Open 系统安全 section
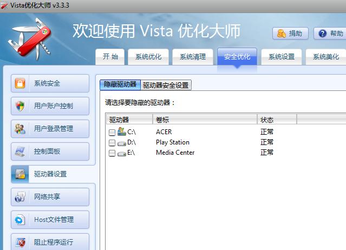The width and height of the screenshot is (346, 250). pyautogui.click(x=50, y=83)
